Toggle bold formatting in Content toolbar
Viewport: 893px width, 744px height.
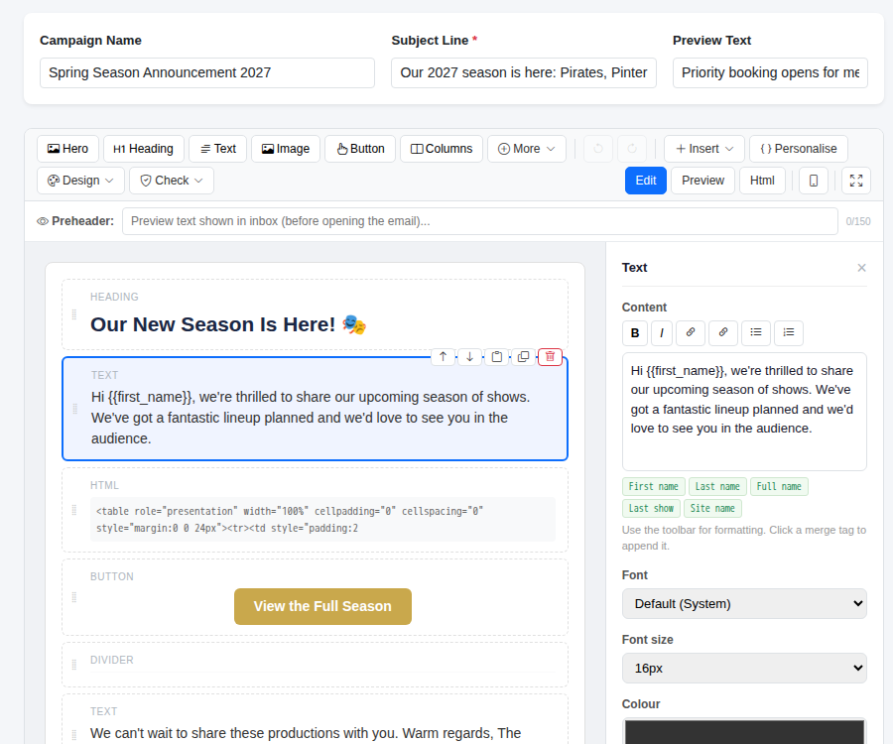click(x=635, y=332)
